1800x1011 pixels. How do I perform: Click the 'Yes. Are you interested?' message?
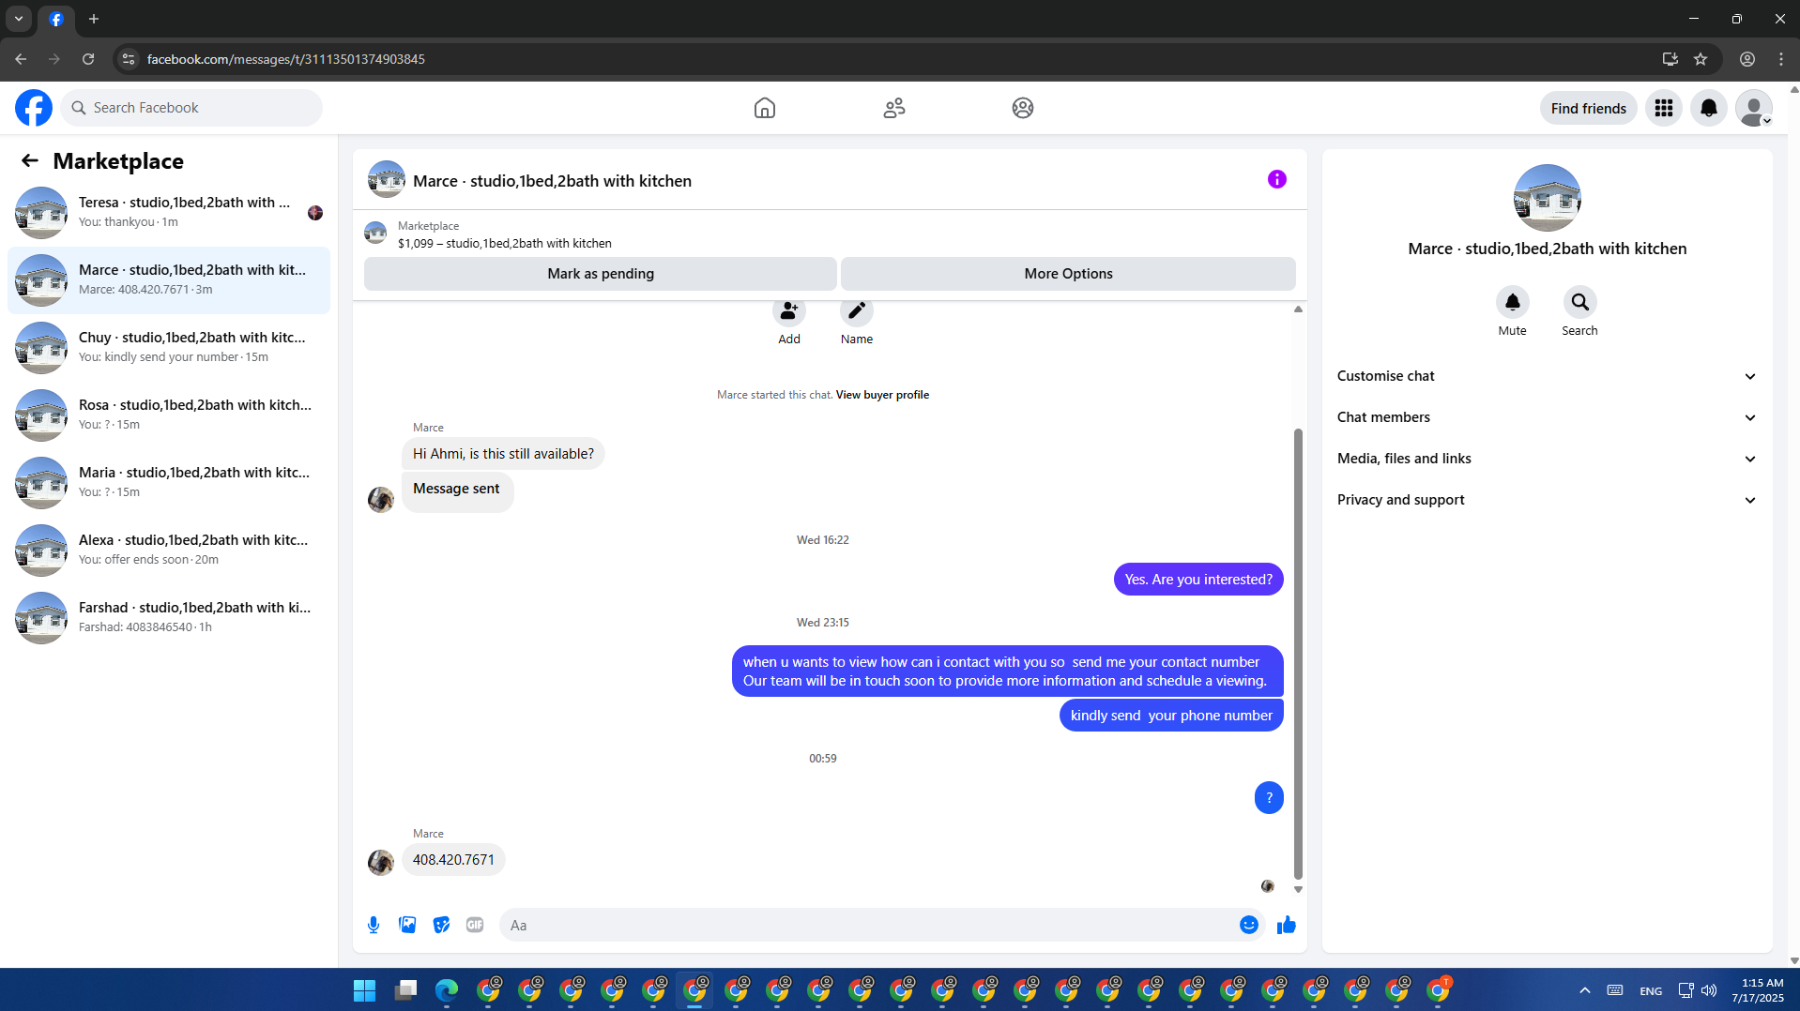tap(1198, 580)
